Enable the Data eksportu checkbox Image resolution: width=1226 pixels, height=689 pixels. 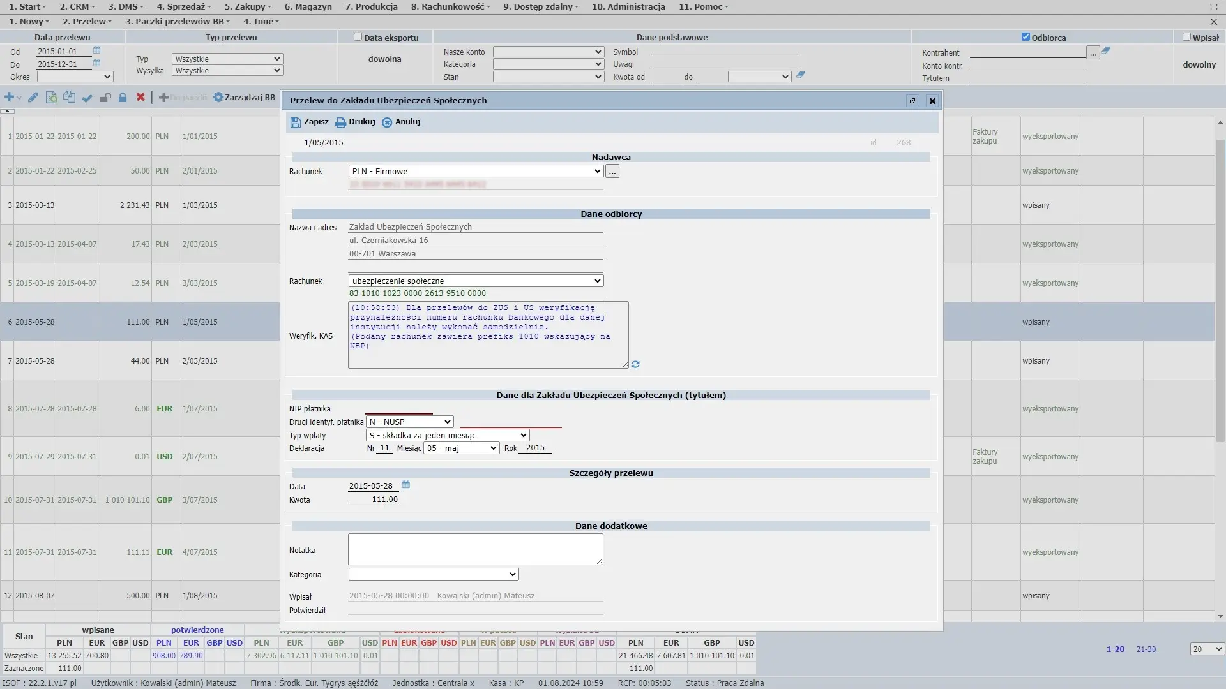358,37
